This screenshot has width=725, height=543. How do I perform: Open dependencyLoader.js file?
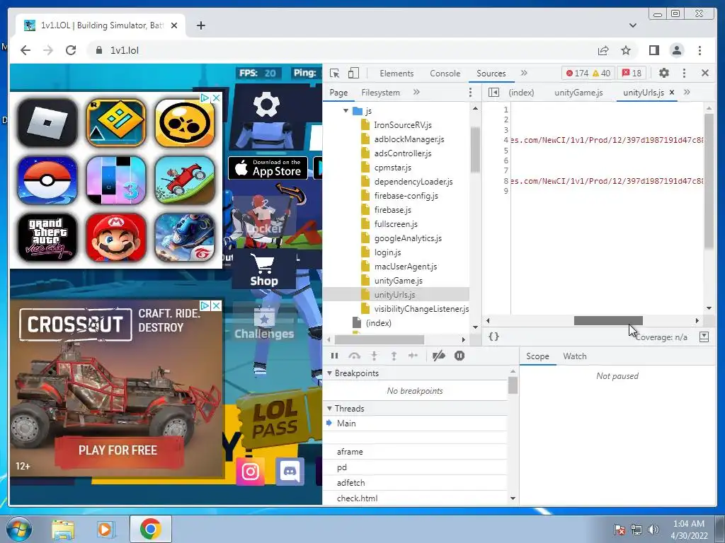(x=413, y=182)
